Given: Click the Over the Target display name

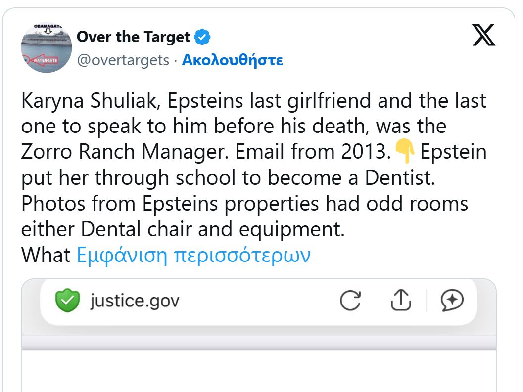Looking at the screenshot, I should pyautogui.click(x=133, y=37).
